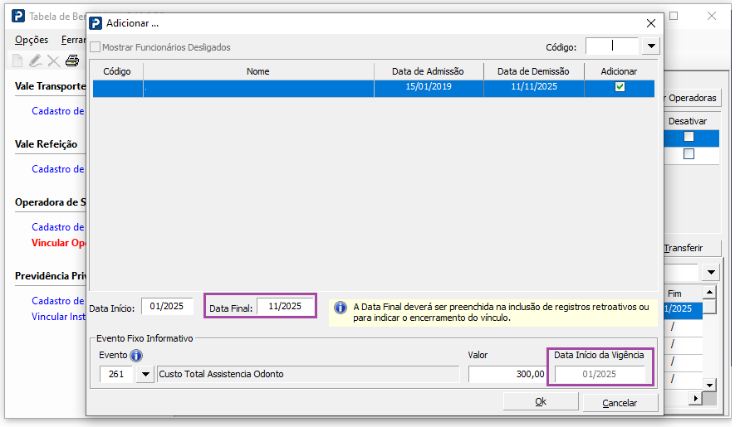Click the Data Início field 01/2025
Image resolution: width=740 pixels, height=427 pixels.
click(167, 306)
